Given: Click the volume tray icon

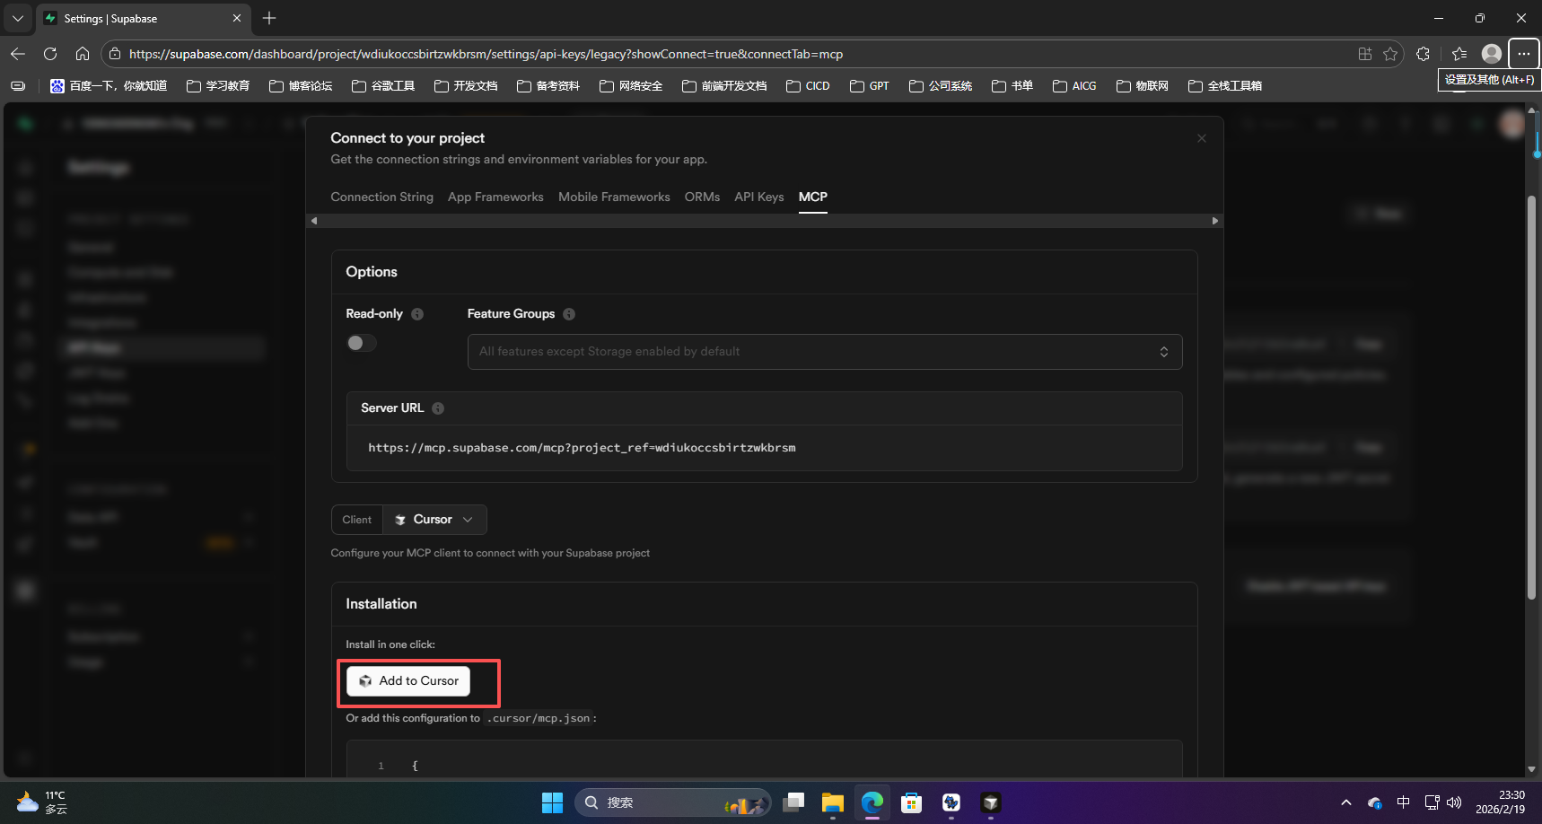Looking at the screenshot, I should pyautogui.click(x=1454, y=802).
